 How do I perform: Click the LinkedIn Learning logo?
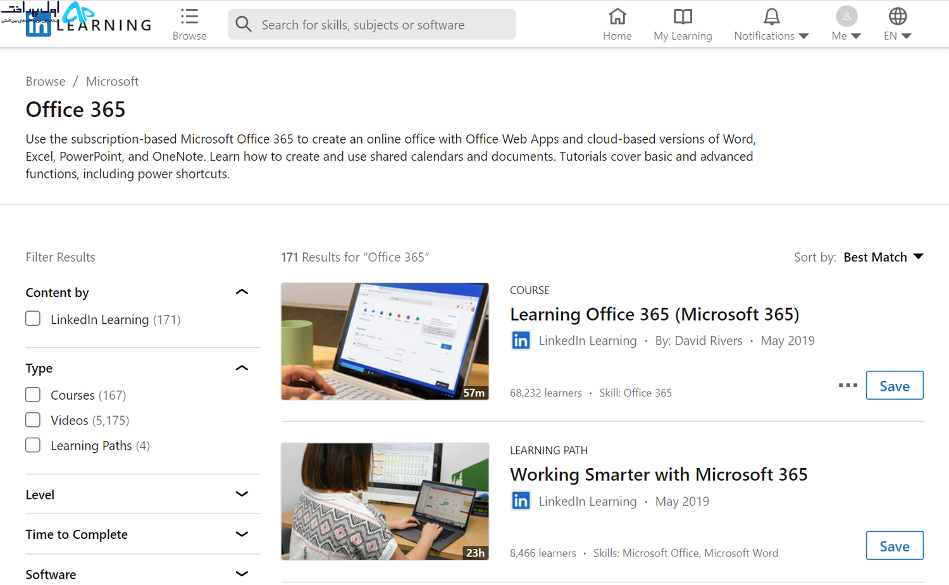[89, 25]
